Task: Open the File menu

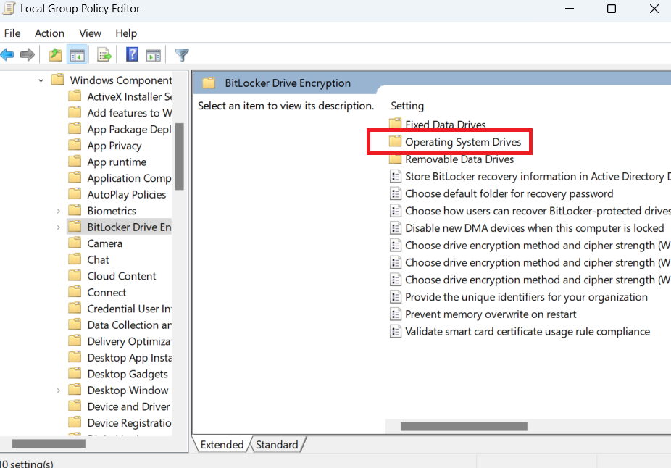Action: 12,33
